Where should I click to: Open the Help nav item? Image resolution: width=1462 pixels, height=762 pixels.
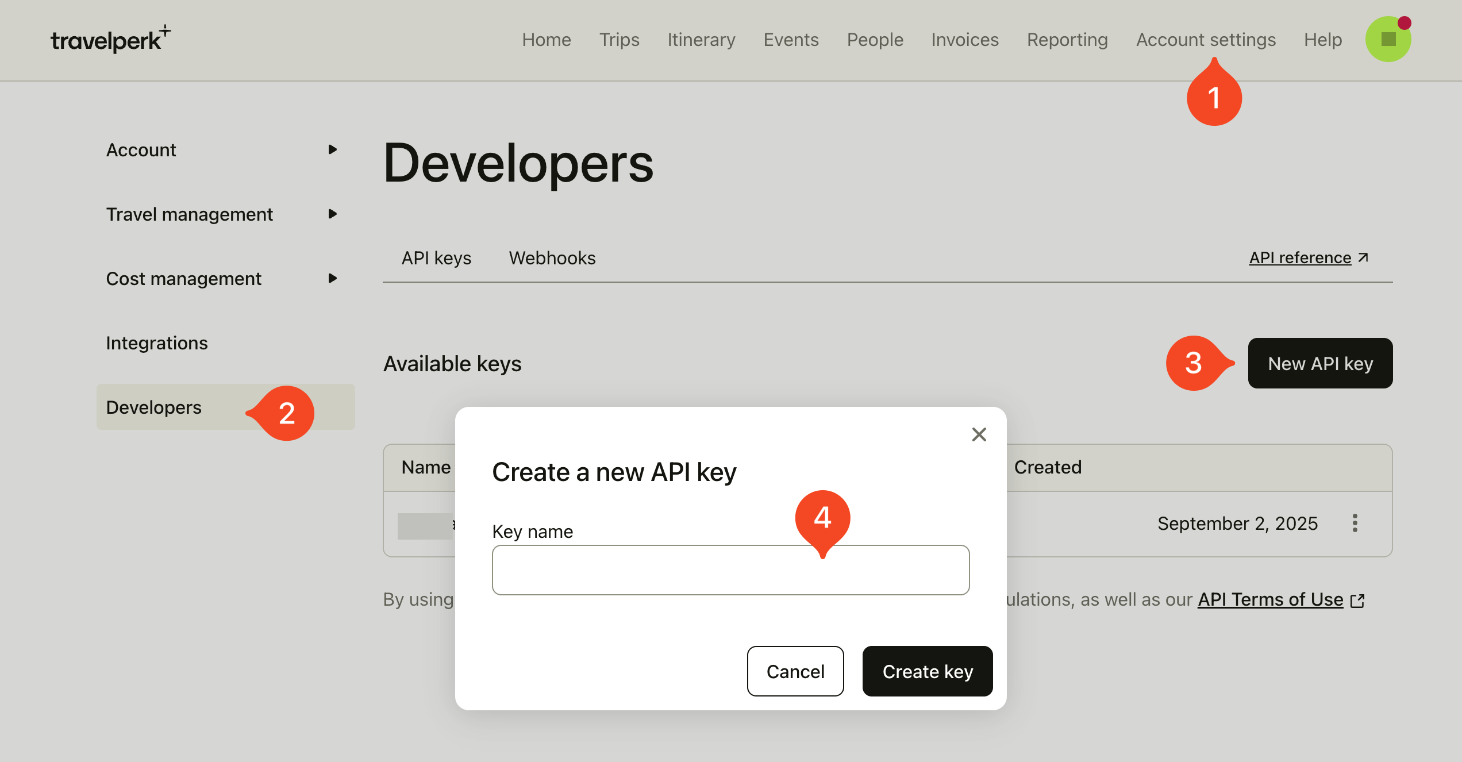pos(1323,40)
